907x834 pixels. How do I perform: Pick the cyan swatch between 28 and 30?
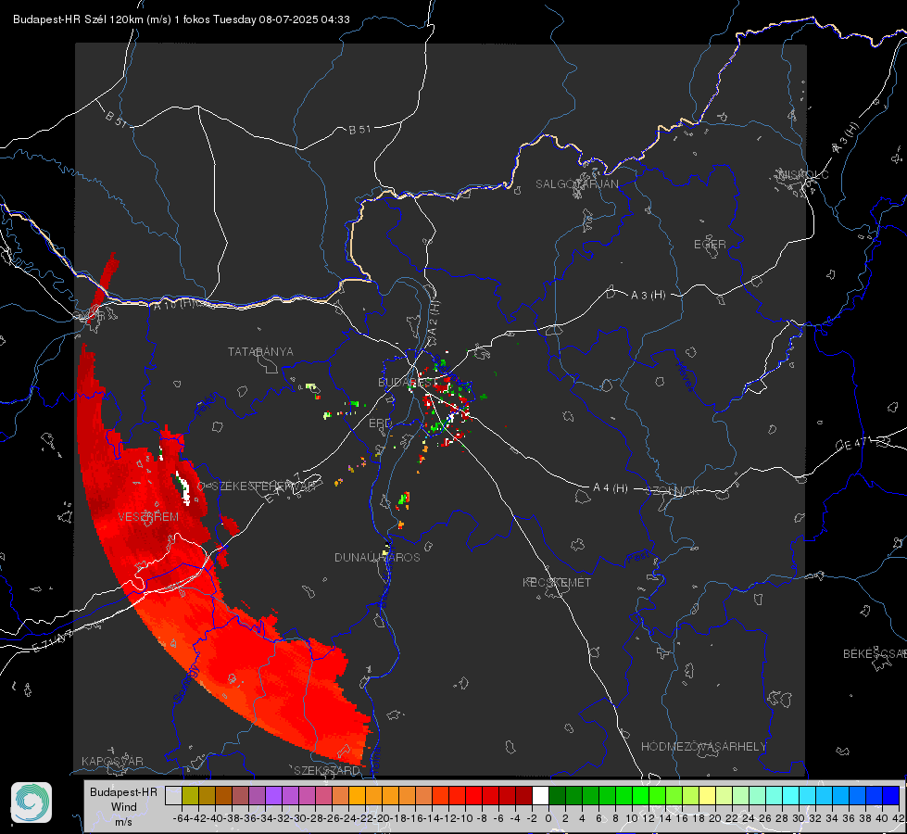(791, 795)
